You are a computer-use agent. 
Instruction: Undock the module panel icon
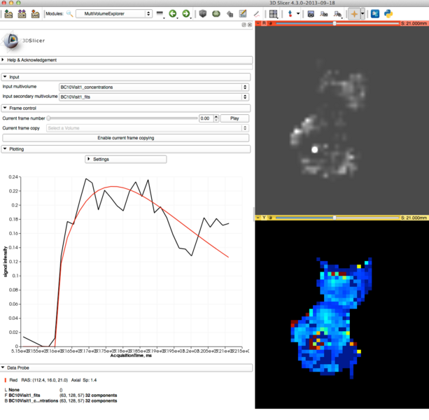coord(244,24)
